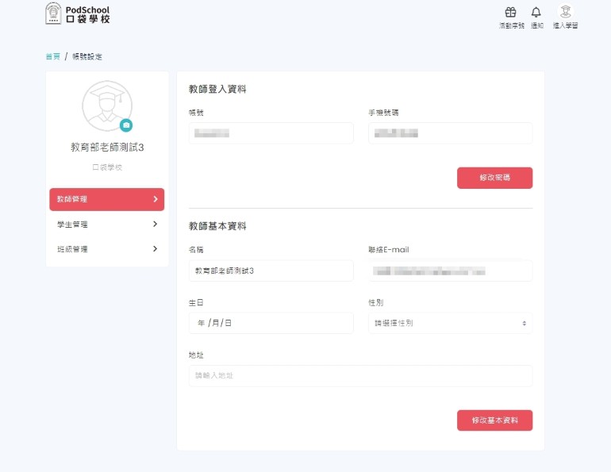Click the graduate profile avatar image

coord(107,106)
